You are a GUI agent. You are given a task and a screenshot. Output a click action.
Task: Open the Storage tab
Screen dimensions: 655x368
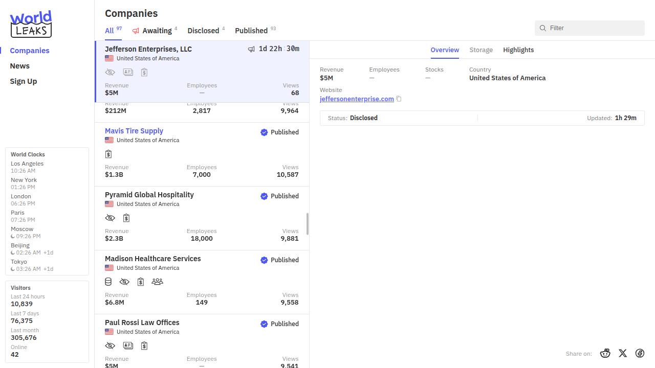481,50
